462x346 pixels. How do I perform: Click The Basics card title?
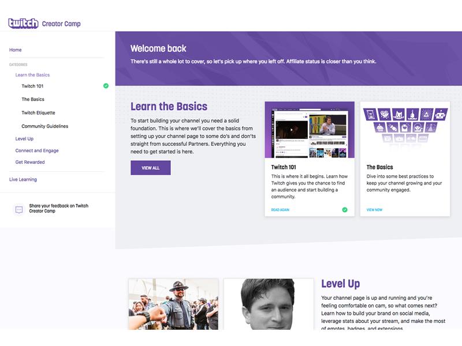pyautogui.click(x=379, y=167)
